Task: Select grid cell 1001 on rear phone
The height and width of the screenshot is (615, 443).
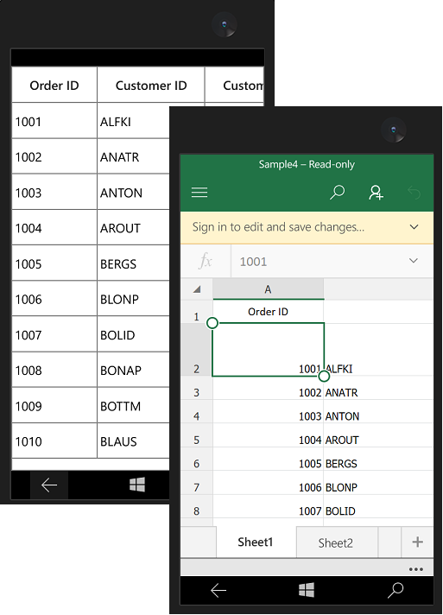Action: [54, 121]
